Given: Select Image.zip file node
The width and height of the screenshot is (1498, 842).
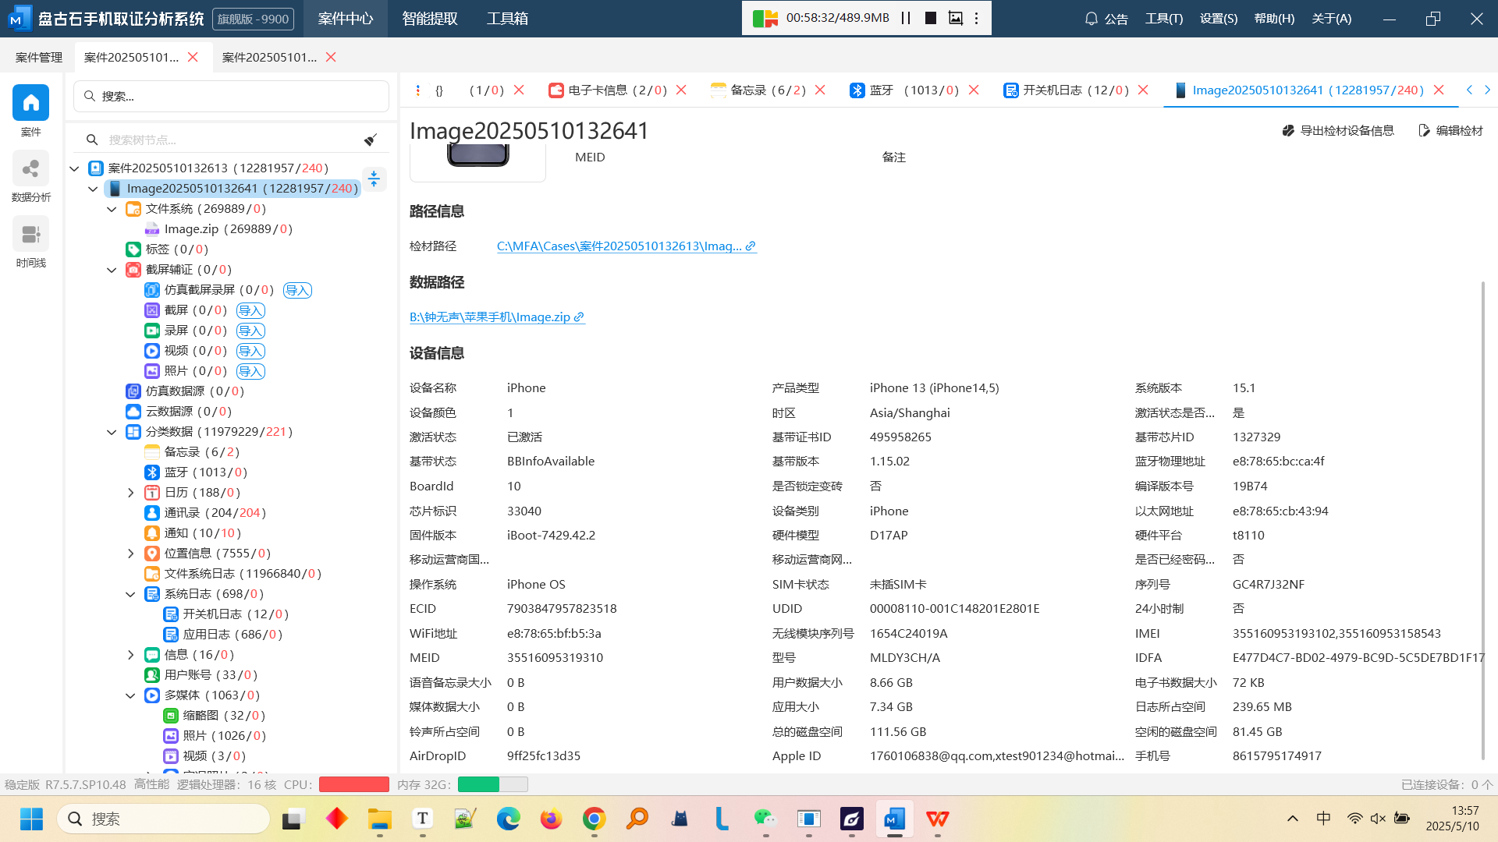Looking at the screenshot, I should click(x=218, y=229).
